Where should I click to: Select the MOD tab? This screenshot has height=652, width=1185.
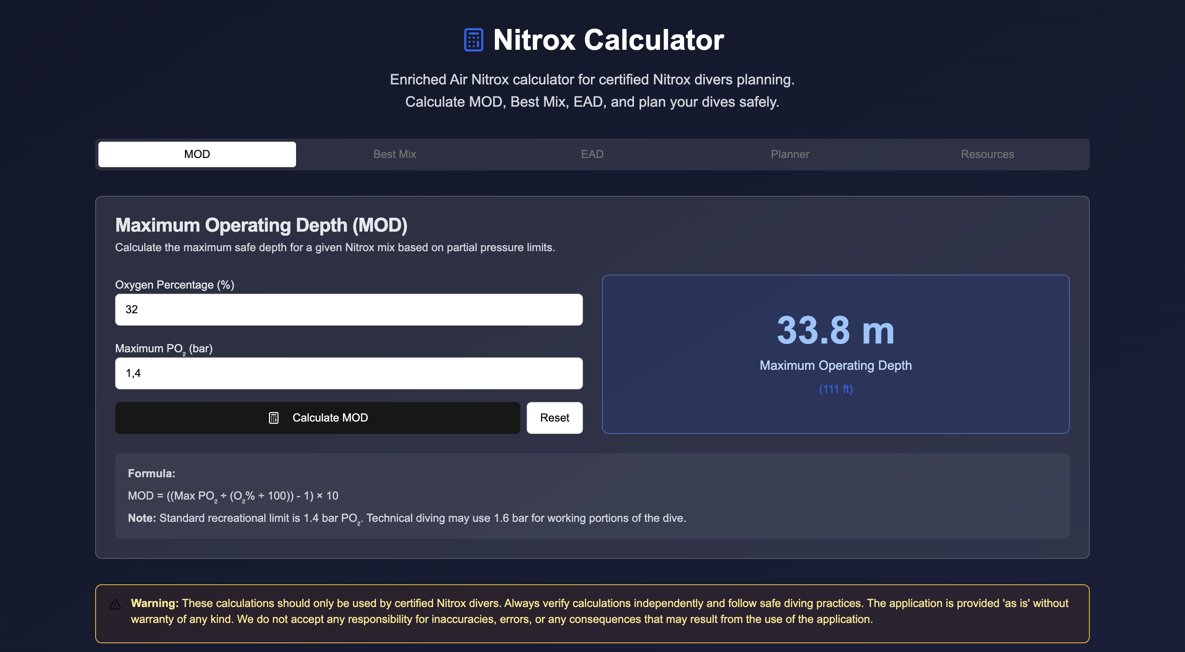[196, 154]
